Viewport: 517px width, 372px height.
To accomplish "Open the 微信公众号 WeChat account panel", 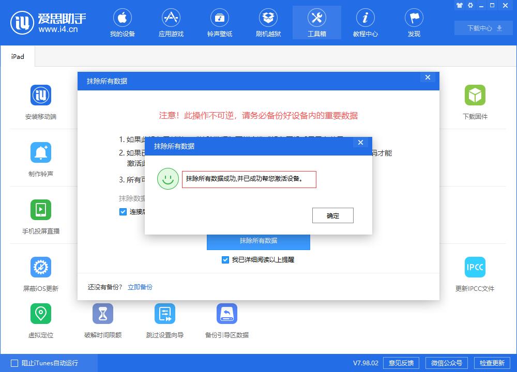I will pyautogui.click(x=448, y=363).
